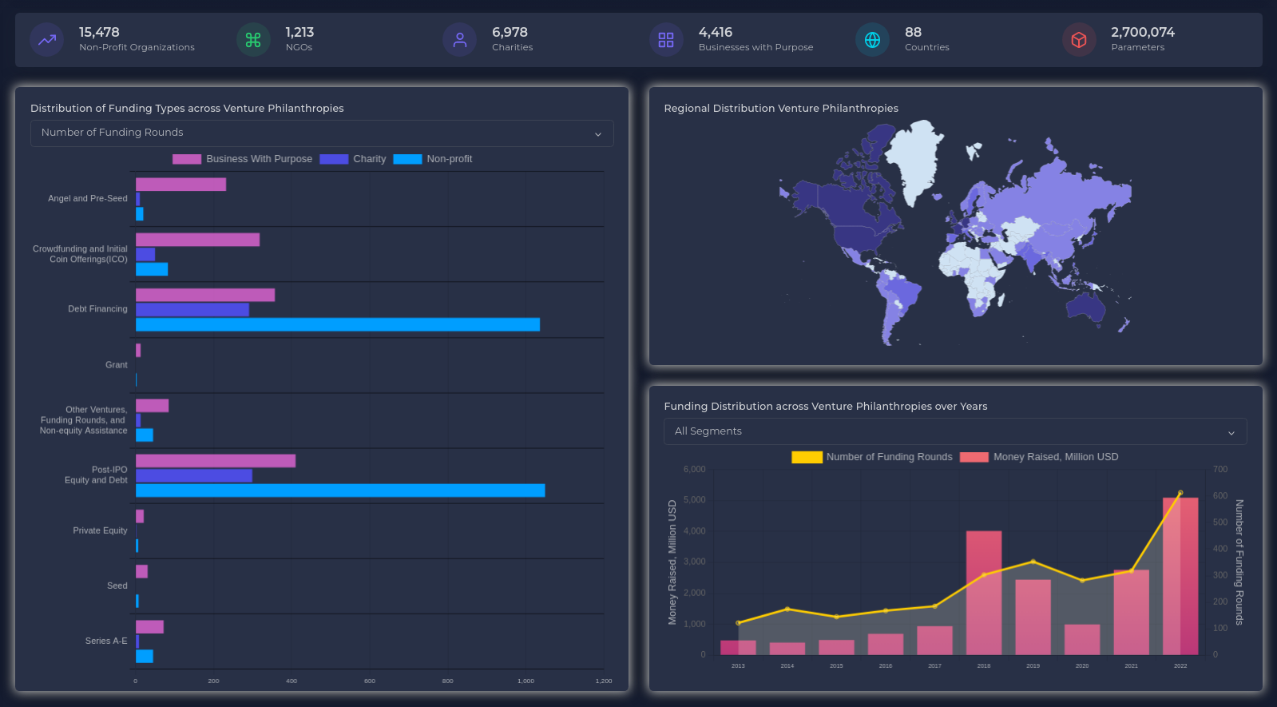
Task: Click the trending arrow icon for Non-Profit Organizations
Action: pos(47,40)
